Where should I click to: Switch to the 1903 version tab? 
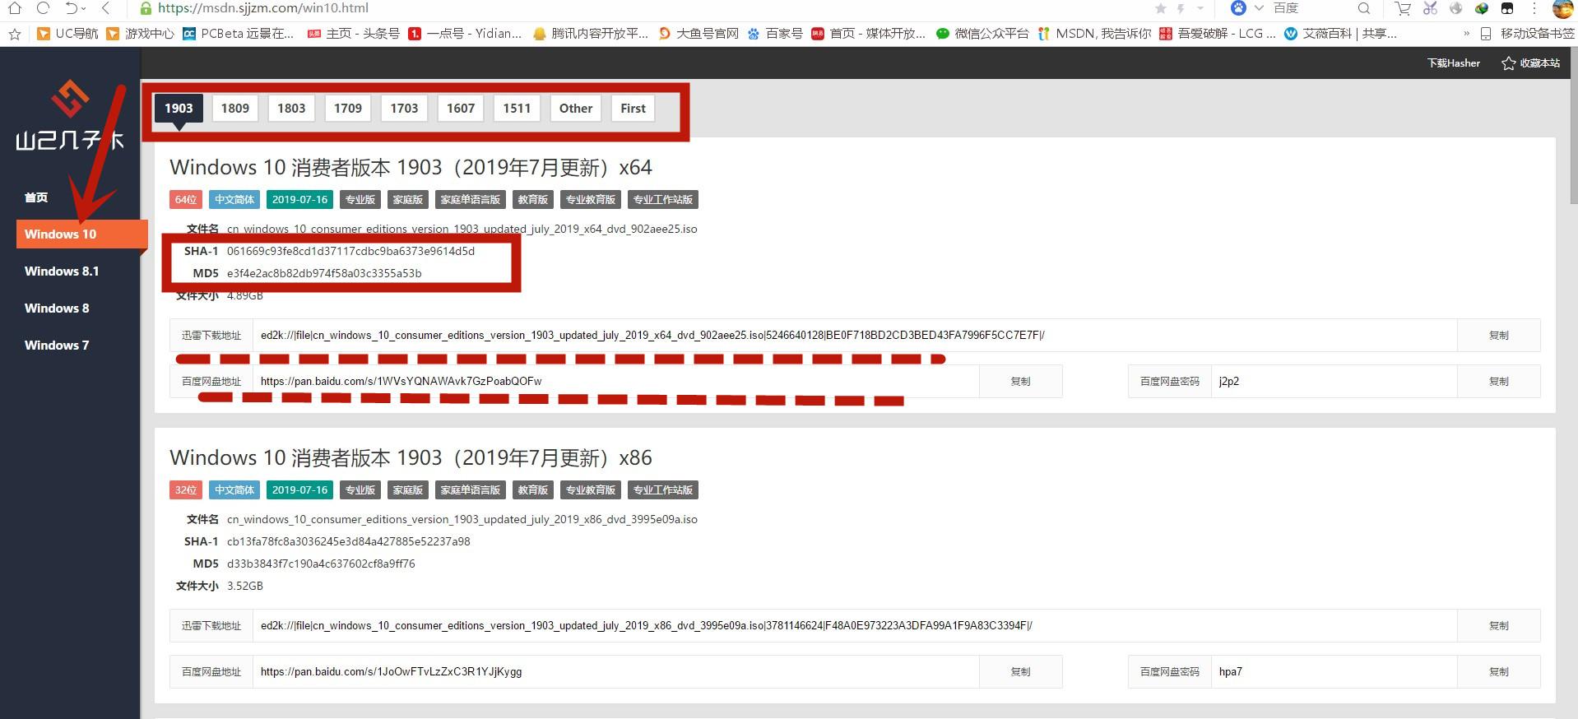click(179, 109)
